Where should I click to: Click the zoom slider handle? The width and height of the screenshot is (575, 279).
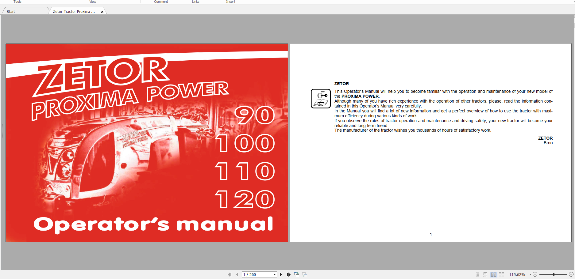[x=554, y=274]
